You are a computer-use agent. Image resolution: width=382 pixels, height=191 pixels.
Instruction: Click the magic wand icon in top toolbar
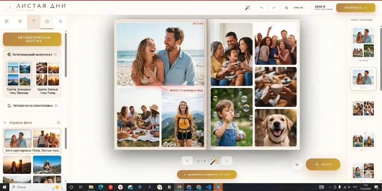coord(247,7)
